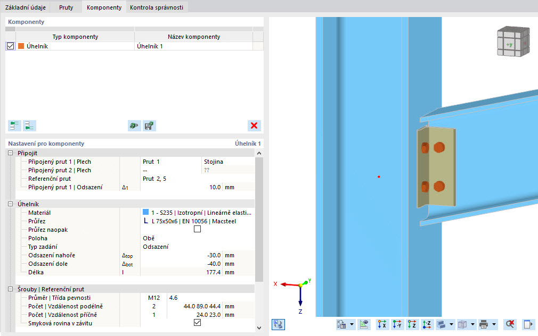Toggle Smyková rovina v závitu checkbox
Viewport: 538px width, 336px height.
coord(197,323)
